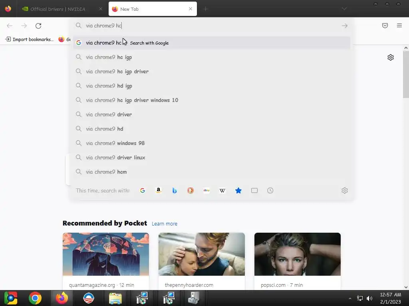
Task: Open search settings gear in suggestions panel
Action: click(345, 190)
